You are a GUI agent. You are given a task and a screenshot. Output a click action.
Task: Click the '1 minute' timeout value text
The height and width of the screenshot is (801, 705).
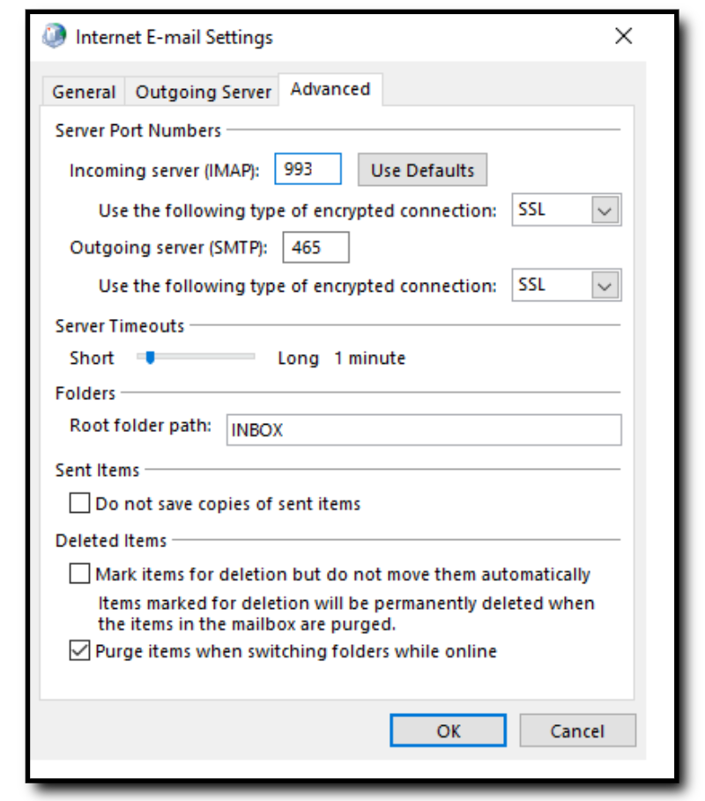(370, 358)
